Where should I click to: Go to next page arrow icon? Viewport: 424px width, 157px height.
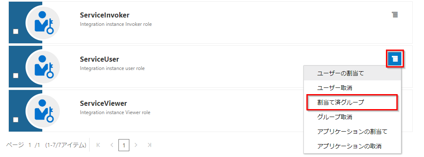(136, 145)
